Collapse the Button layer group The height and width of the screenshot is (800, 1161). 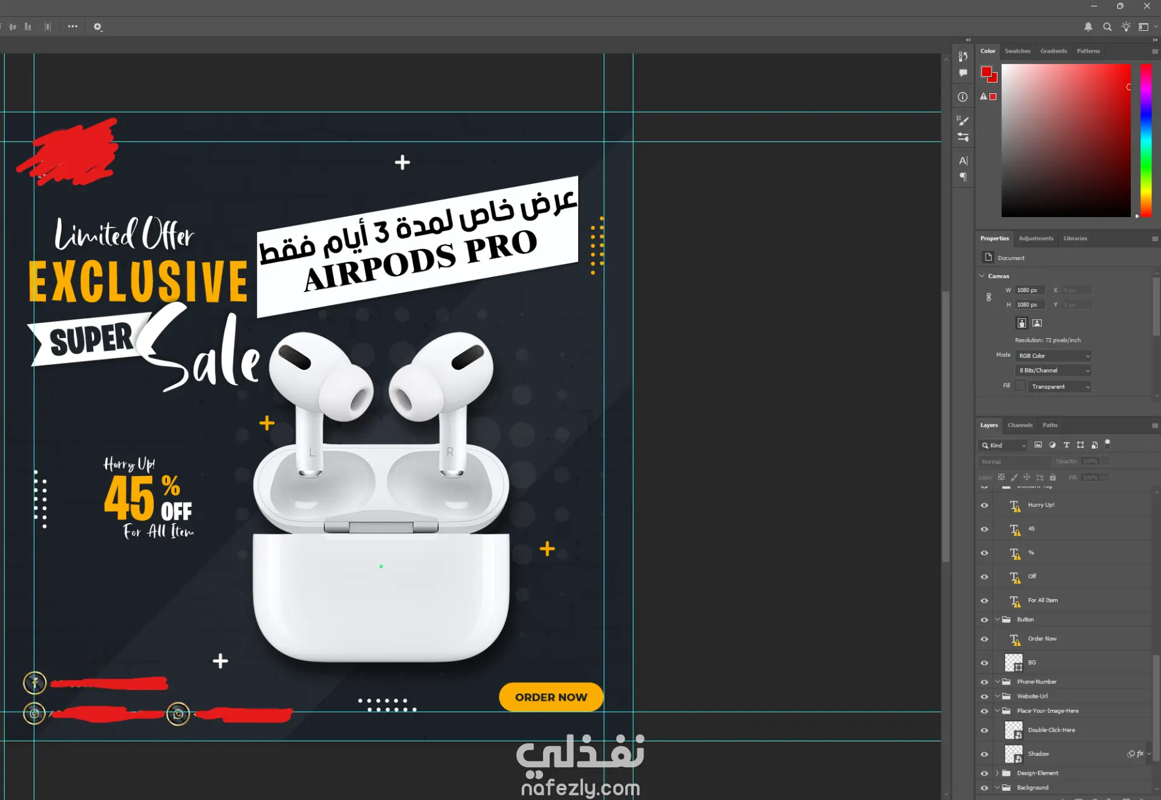[997, 619]
